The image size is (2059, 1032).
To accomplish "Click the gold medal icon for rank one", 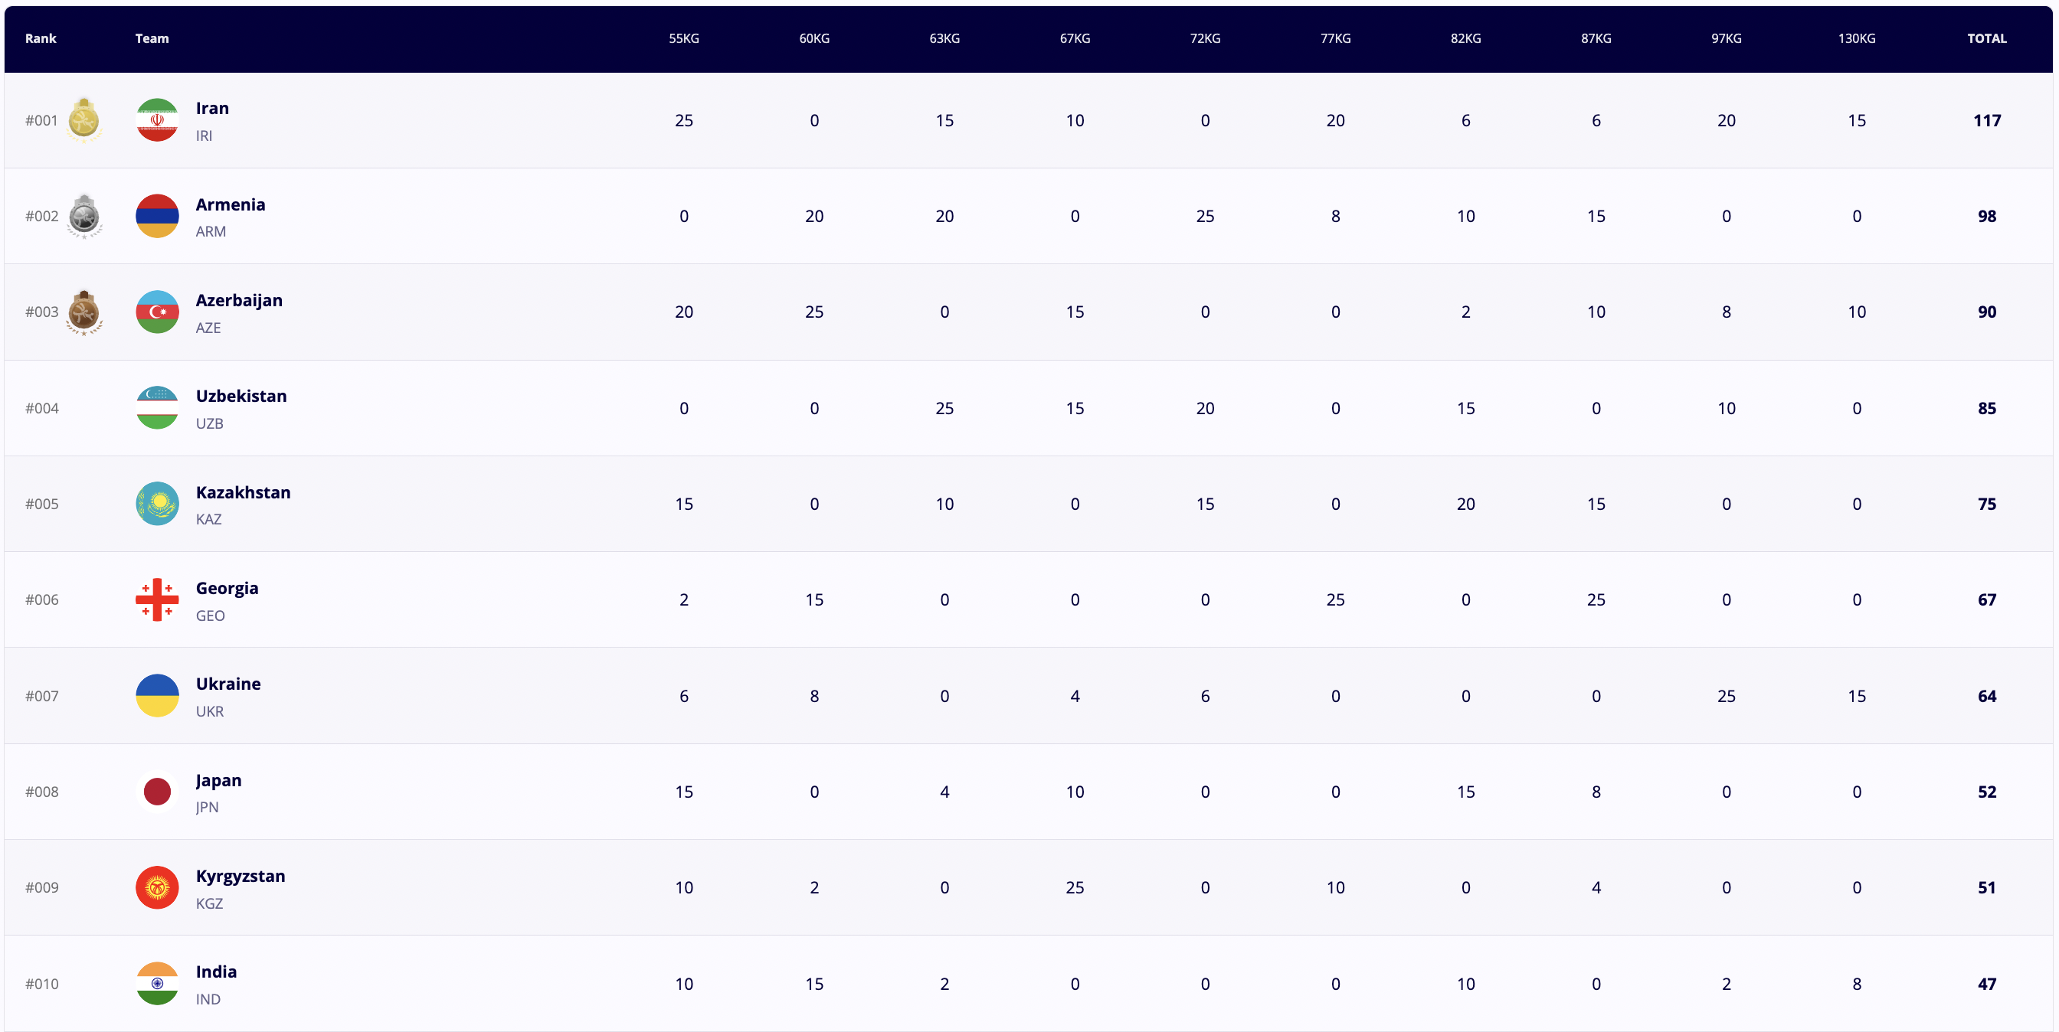I will coord(84,120).
